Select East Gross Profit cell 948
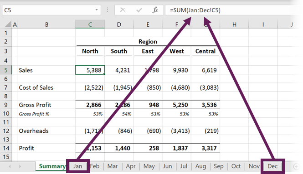Screen dimensions: 303x174 148,105
